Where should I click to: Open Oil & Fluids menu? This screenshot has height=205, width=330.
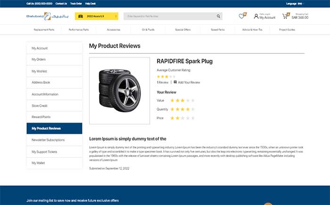tap(148, 30)
